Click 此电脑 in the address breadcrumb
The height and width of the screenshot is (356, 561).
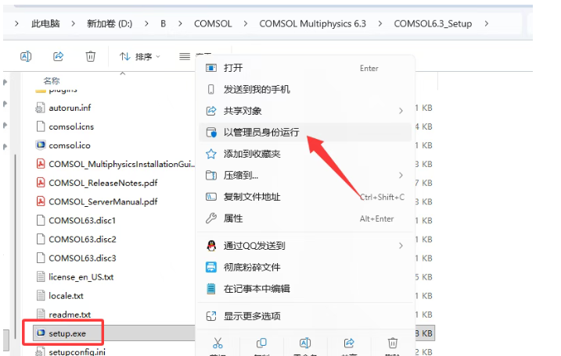coord(45,23)
